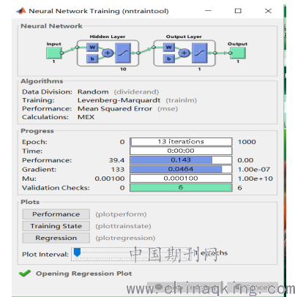Click the Output Layer transfer function block
Image resolution: width=295 pixels, height=297 pixels.
(x=200, y=53)
